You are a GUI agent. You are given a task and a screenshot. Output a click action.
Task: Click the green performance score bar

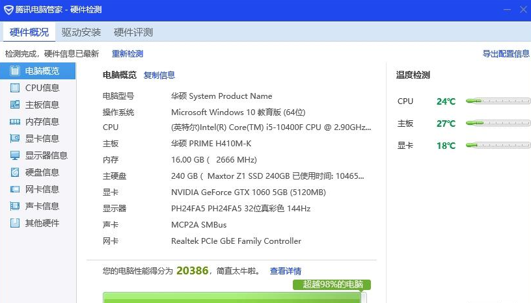tap(234, 298)
